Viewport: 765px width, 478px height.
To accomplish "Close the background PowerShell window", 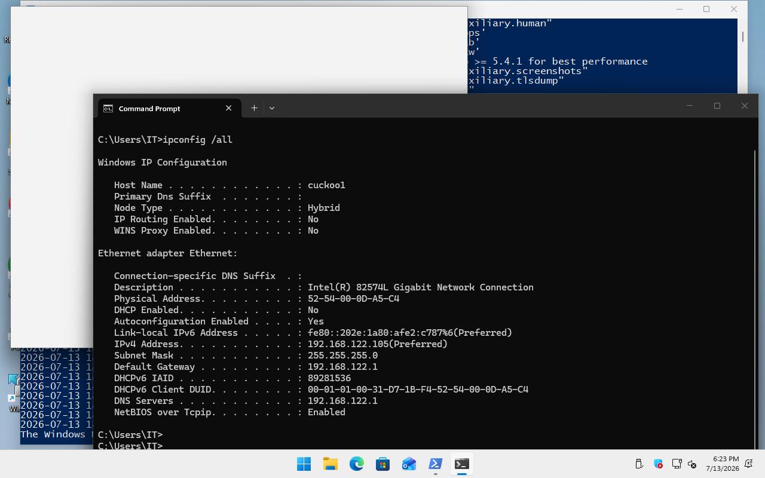I will coord(734,9).
